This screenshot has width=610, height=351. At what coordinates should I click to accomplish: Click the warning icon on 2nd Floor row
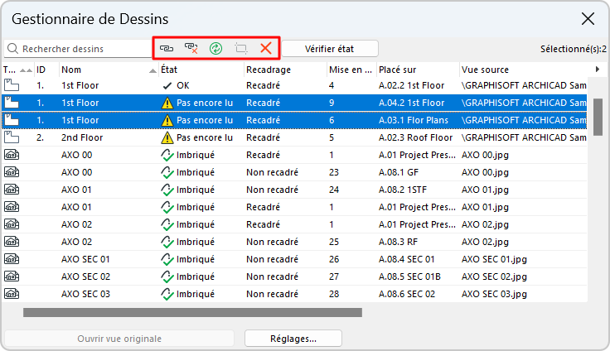[167, 137]
